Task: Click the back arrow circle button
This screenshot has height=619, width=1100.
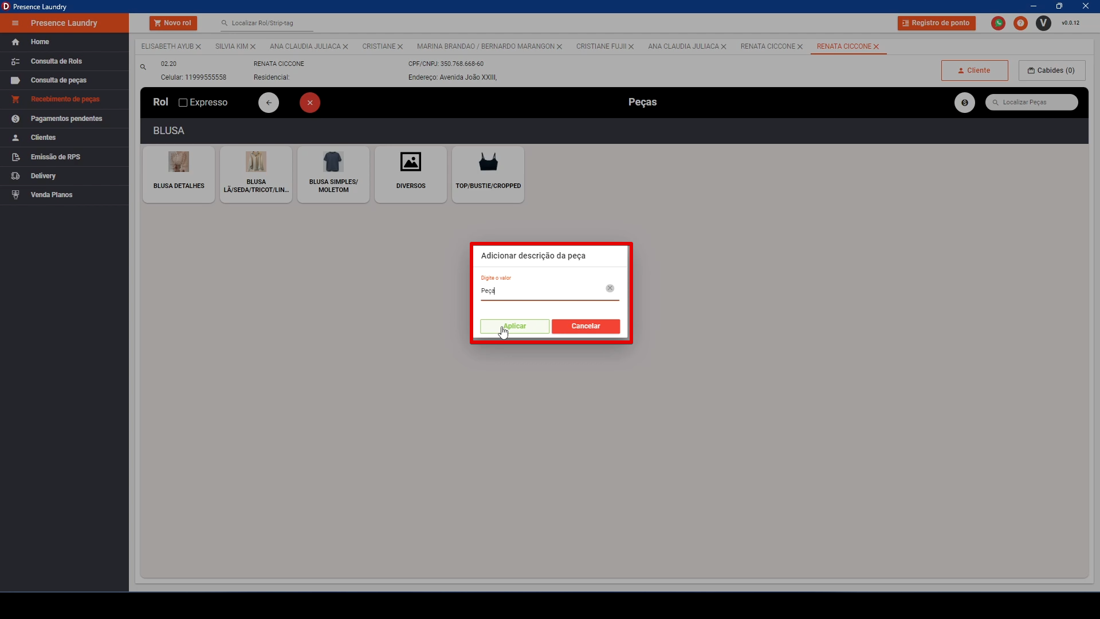Action: click(269, 103)
